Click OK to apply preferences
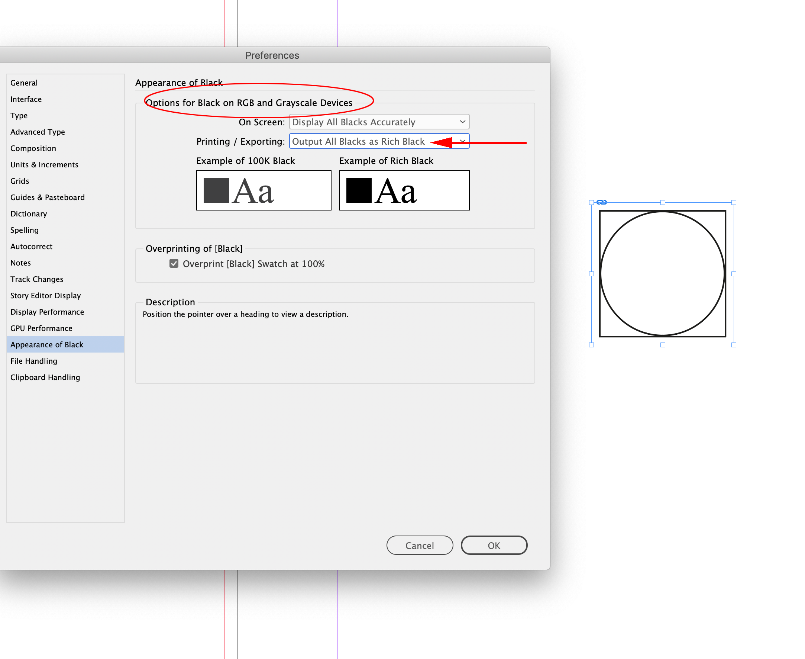 pos(494,545)
